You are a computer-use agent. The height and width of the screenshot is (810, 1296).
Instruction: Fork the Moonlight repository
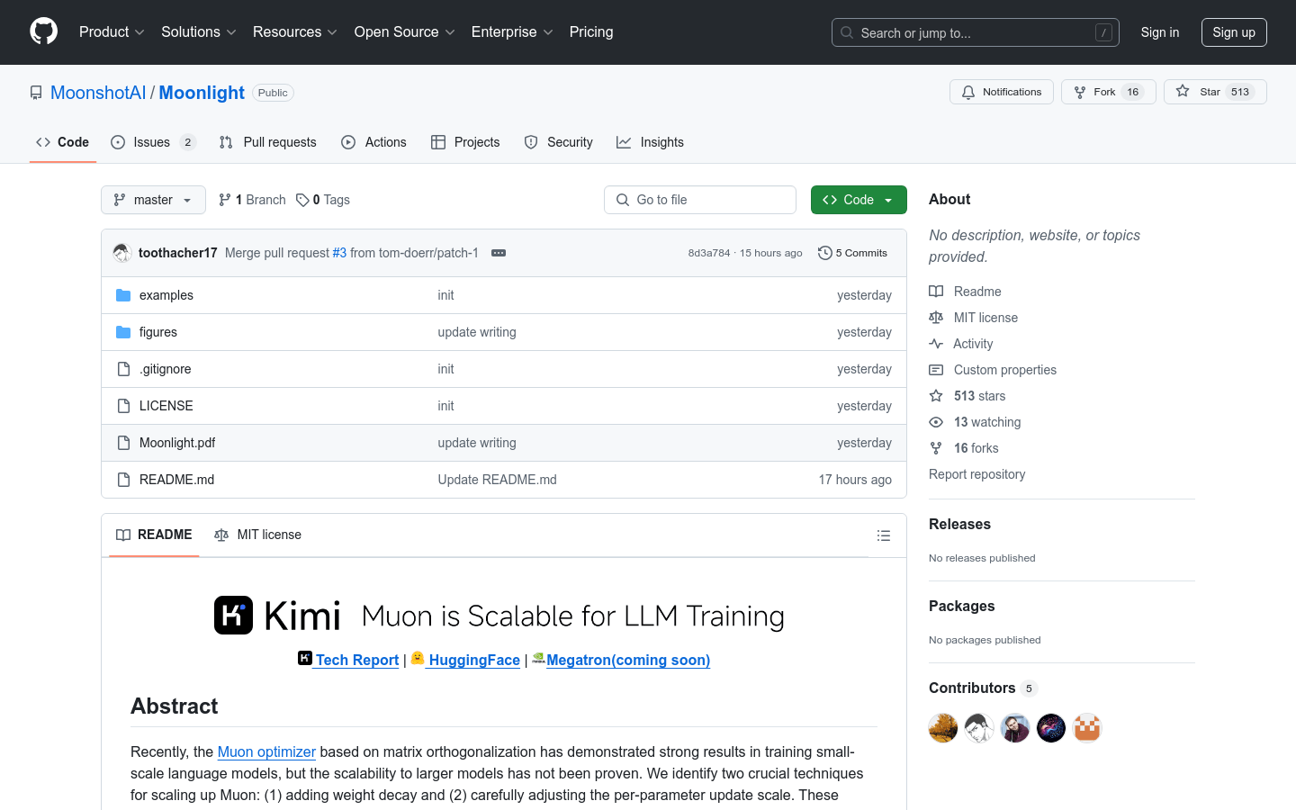click(1108, 92)
